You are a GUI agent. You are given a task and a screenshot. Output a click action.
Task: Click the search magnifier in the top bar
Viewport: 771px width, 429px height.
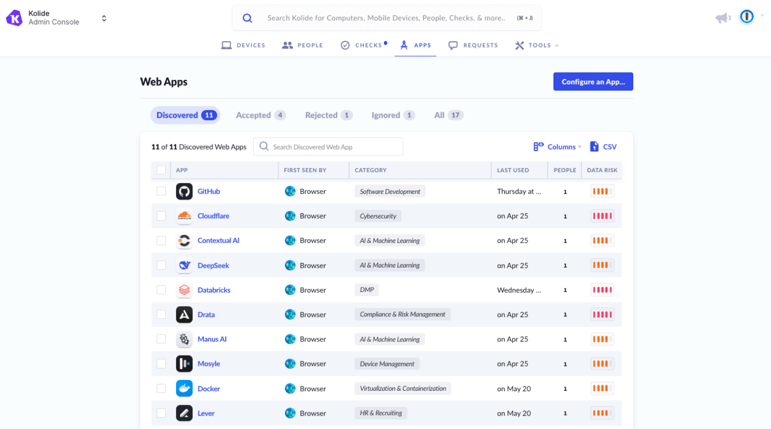click(247, 17)
